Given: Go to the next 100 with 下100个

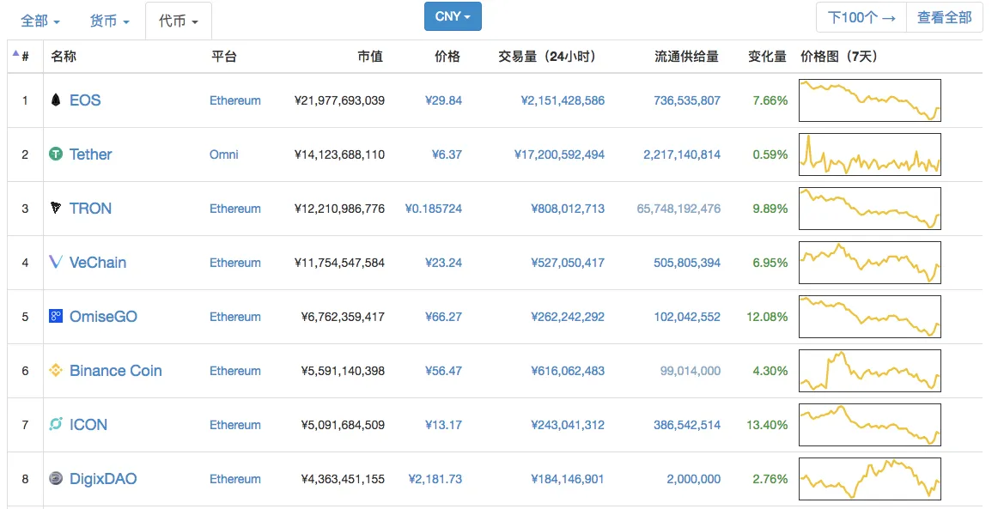Looking at the screenshot, I should (861, 18).
